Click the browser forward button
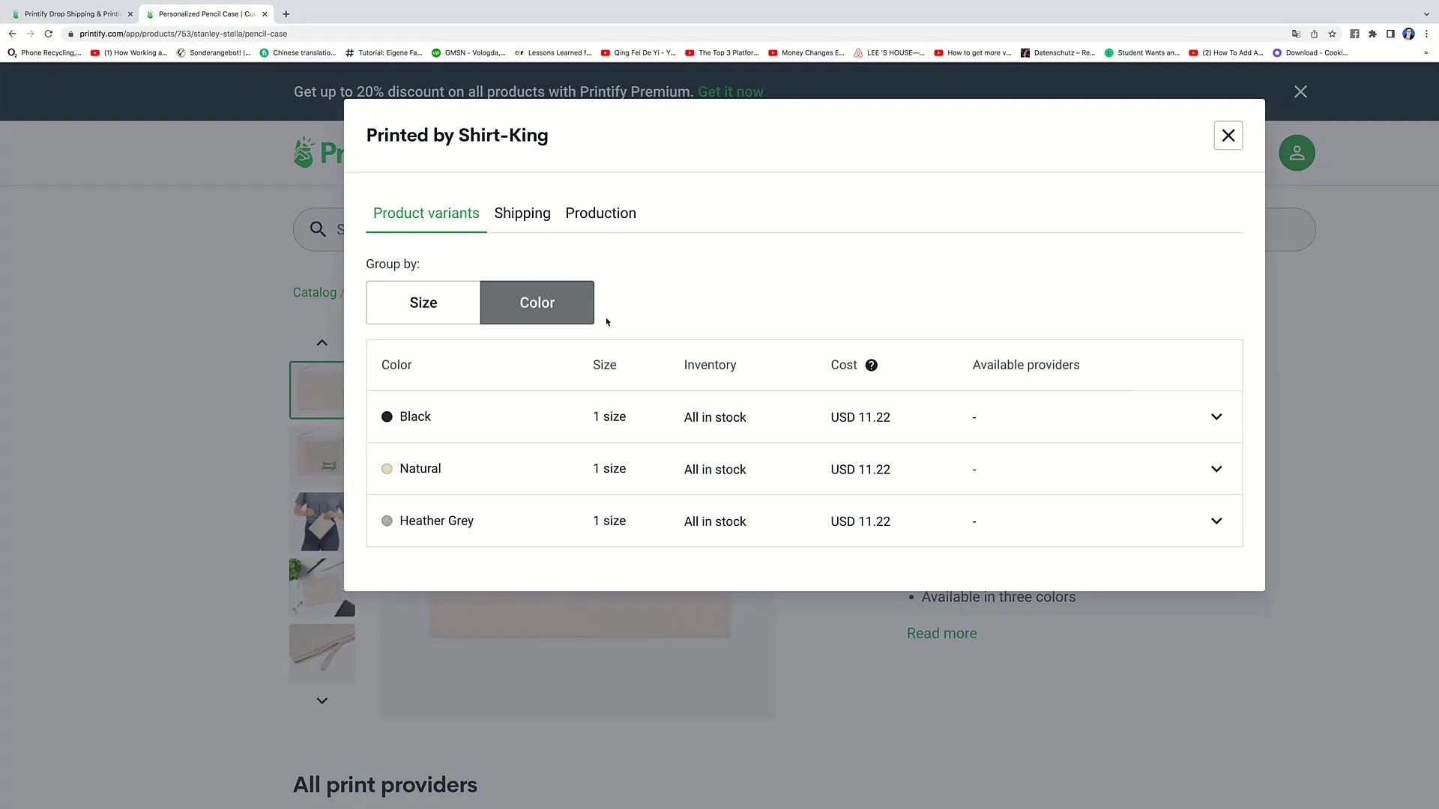The image size is (1439, 809). point(30,34)
